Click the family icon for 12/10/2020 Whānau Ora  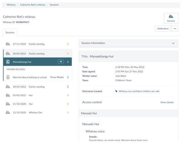pos(8,112)
